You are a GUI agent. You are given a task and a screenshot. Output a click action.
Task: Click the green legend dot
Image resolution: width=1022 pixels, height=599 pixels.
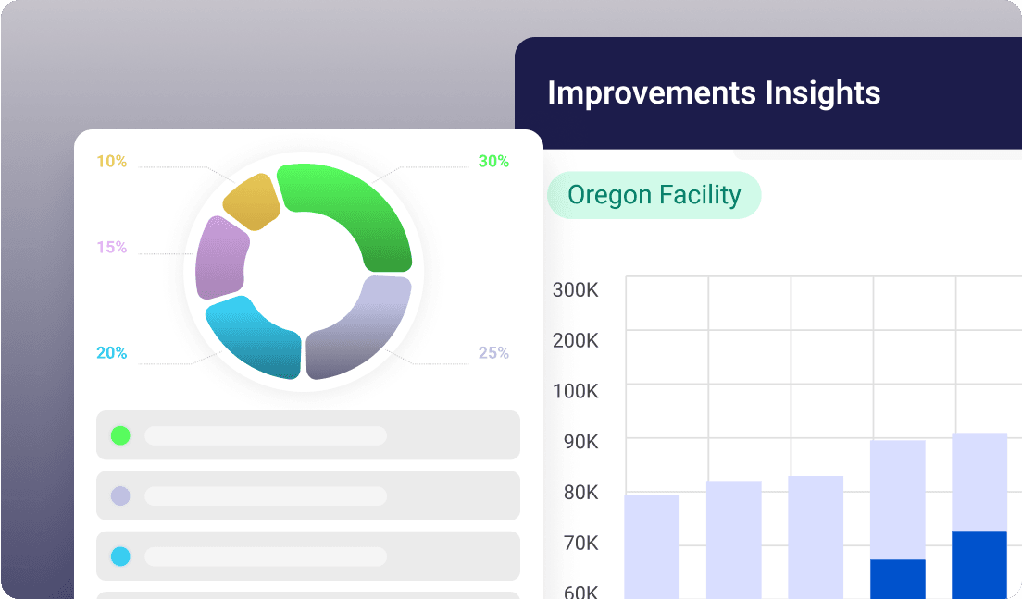coord(120,435)
